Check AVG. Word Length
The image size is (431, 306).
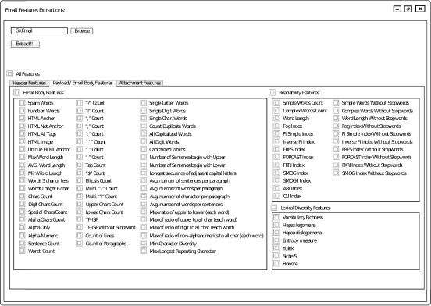click(22, 165)
